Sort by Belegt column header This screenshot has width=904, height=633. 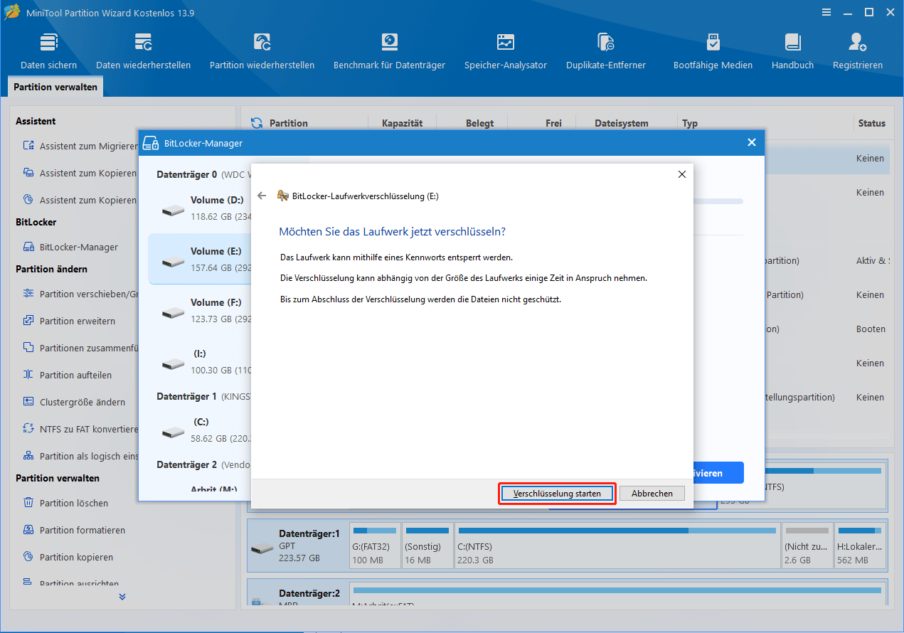point(479,123)
